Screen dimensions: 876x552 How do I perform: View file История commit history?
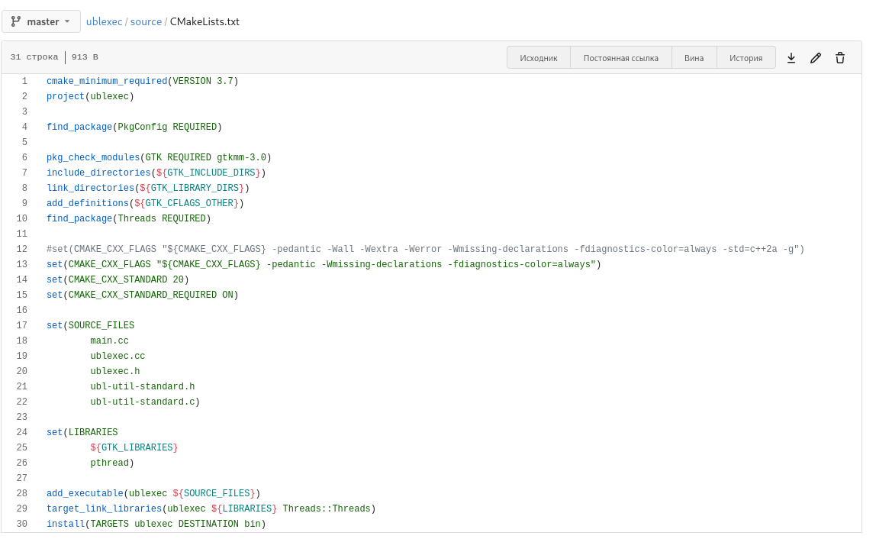746,58
